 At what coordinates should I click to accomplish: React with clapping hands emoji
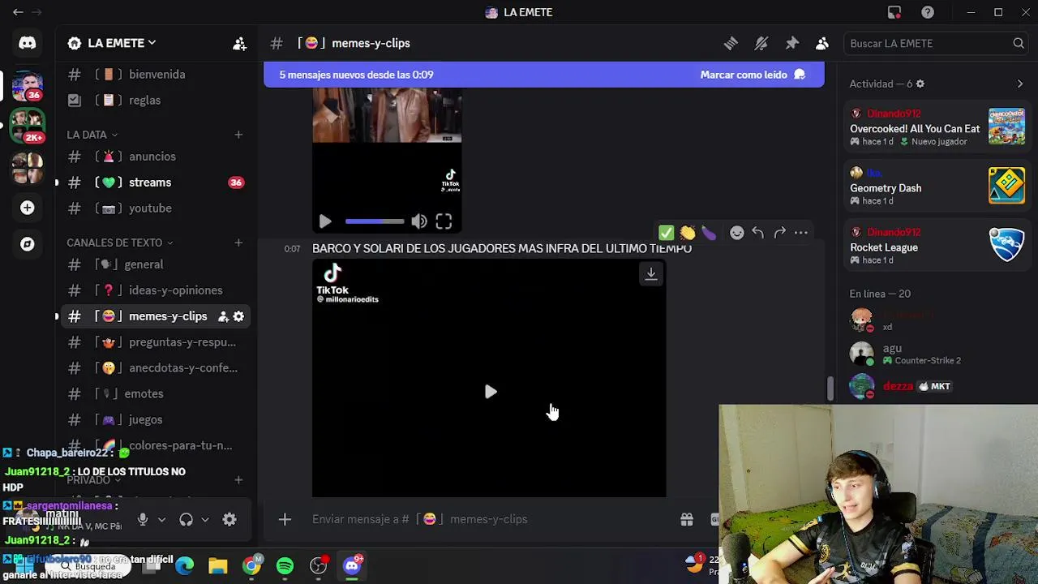[688, 233]
